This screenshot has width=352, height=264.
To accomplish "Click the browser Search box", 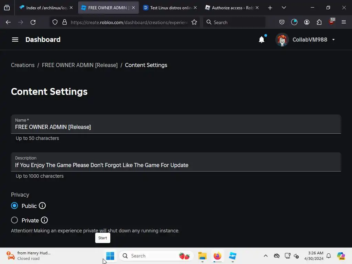I will tap(234, 22).
